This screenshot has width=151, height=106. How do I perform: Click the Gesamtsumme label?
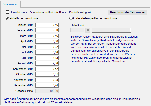[x=24, y=91]
